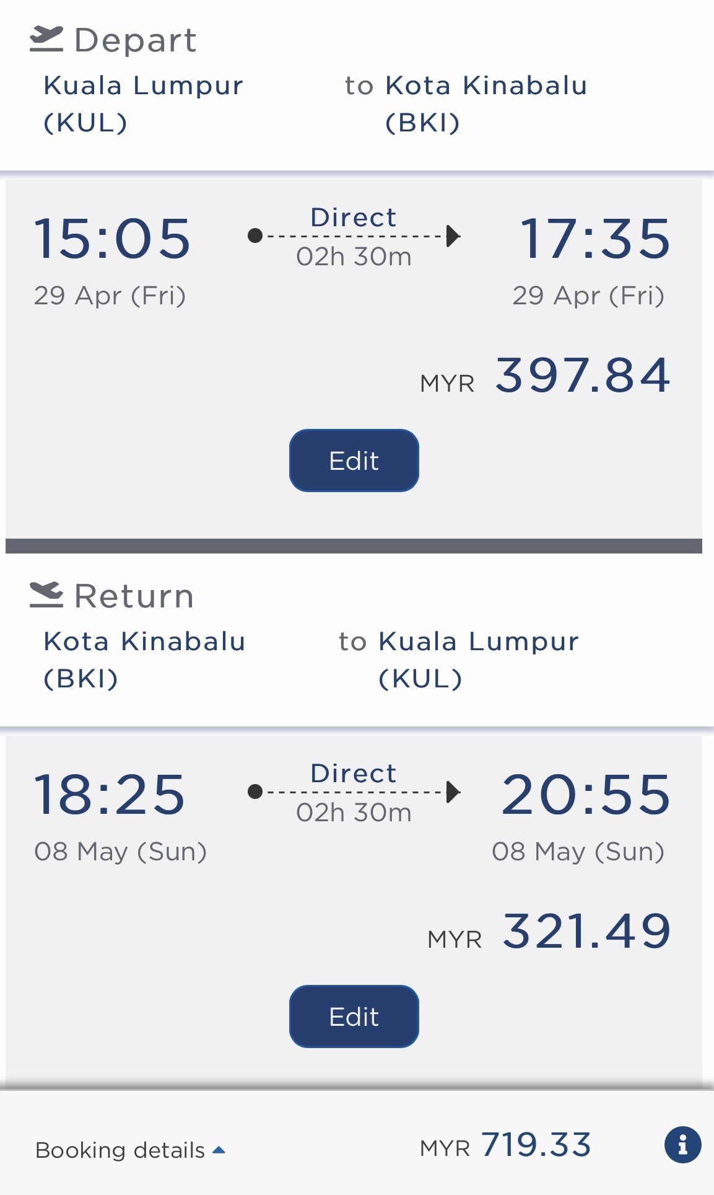Tap the blue info icon near total
Image resolution: width=714 pixels, height=1195 pixels.
point(682,1144)
